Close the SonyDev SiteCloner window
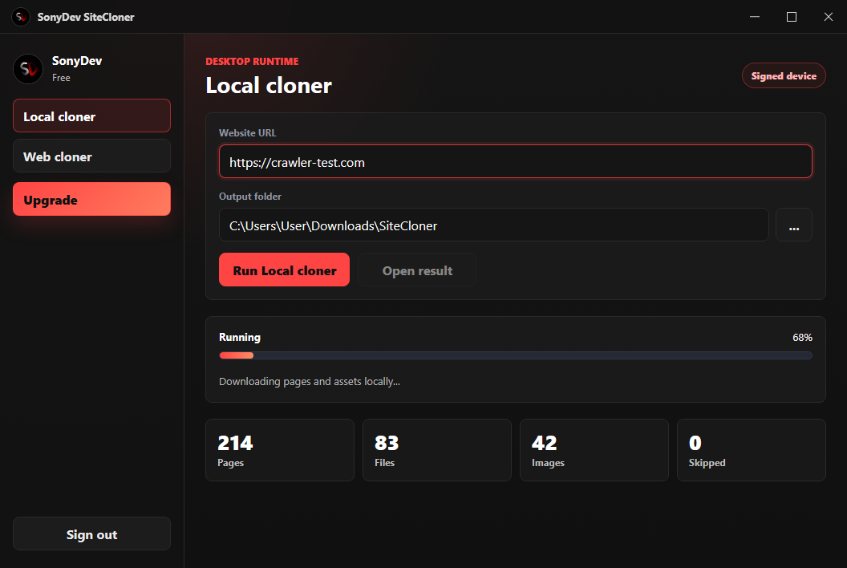The image size is (847, 568). (x=828, y=17)
